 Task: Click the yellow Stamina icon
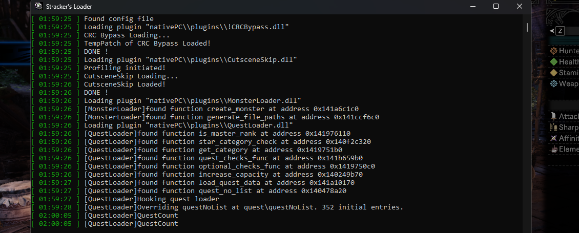553,73
